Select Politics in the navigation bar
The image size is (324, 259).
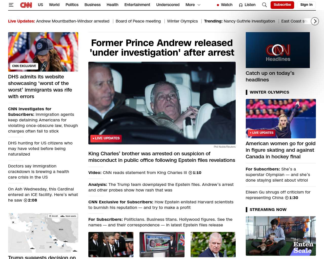click(x=72, y=5)
